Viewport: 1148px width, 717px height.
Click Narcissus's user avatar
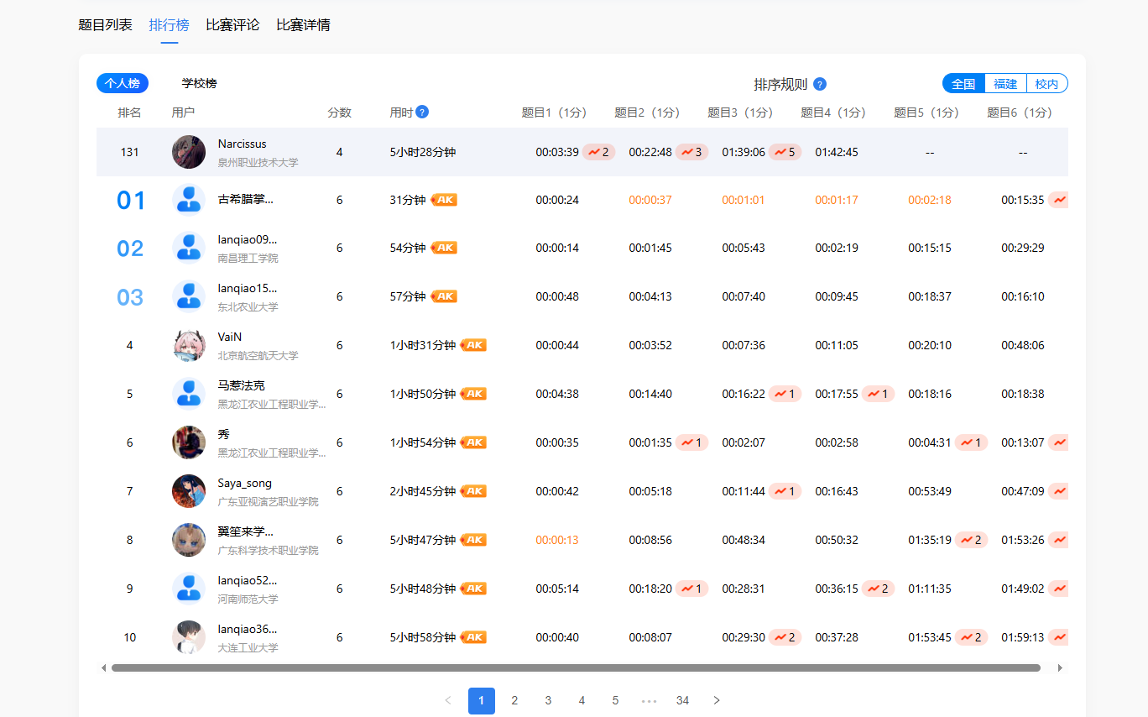pyautogui.click(x=189, y=152)
